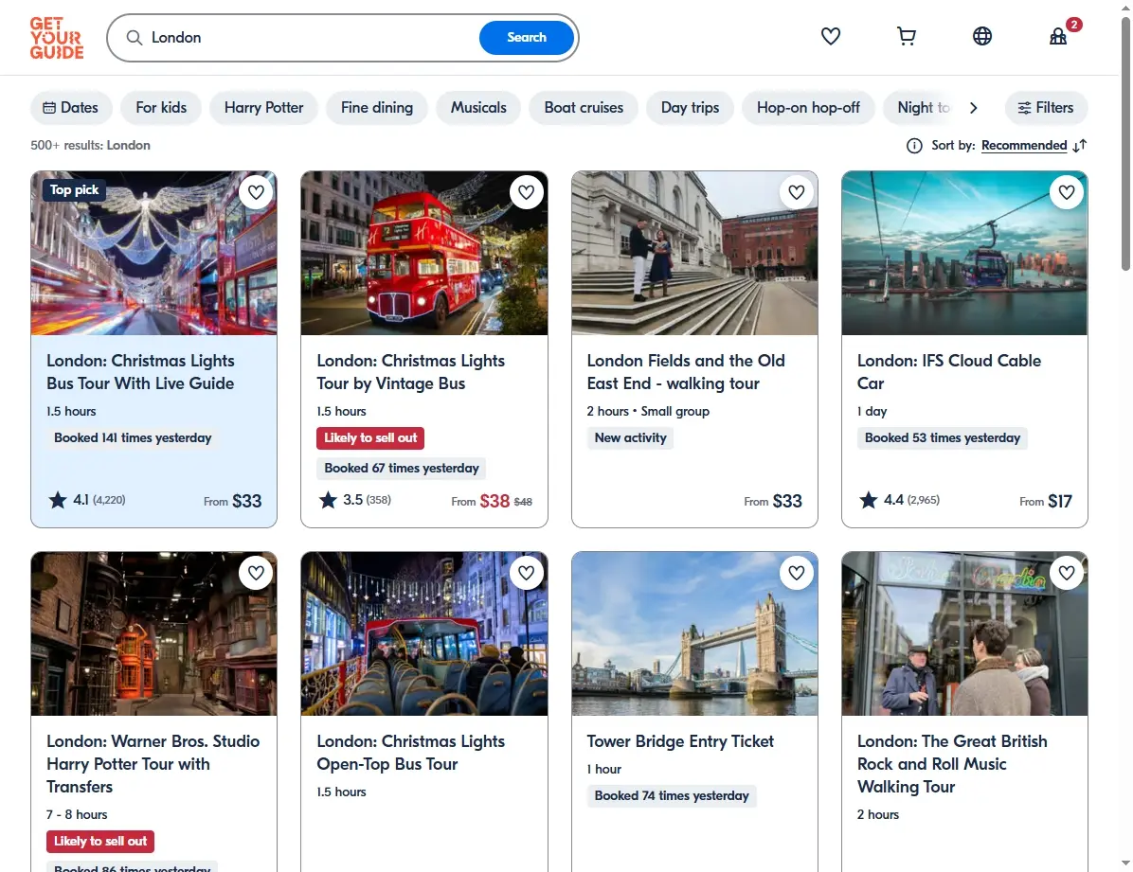Click the Top pick badge

tap(75, 190)
